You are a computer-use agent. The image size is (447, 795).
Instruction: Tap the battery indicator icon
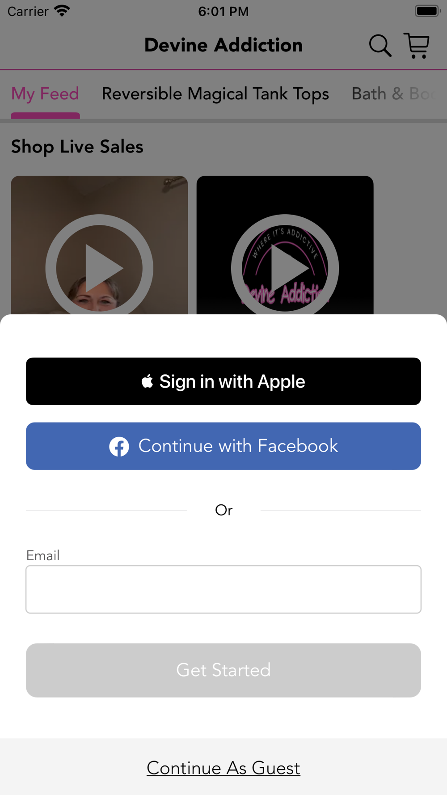(x=428, y=11)
